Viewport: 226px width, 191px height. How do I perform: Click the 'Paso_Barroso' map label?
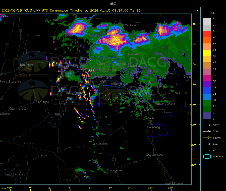(154, 155)
